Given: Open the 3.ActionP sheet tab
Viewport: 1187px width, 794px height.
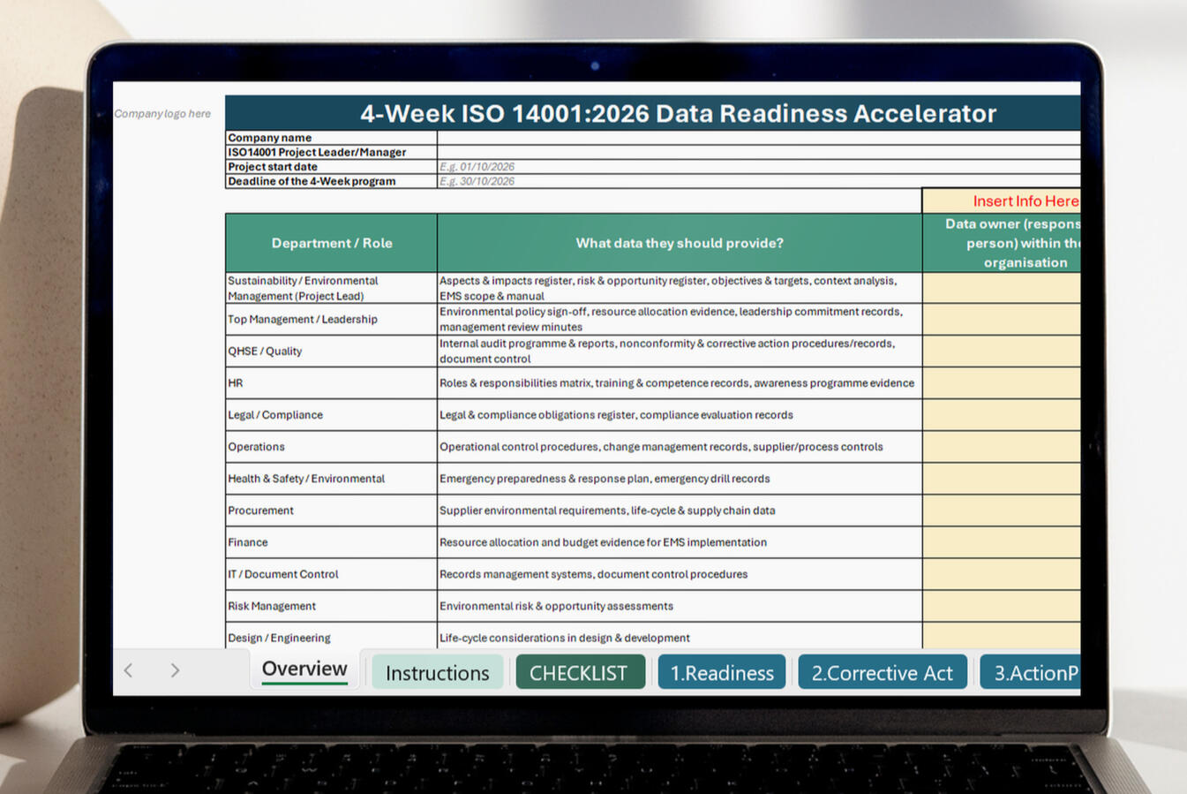Looking at the screenshot, I should (x=1031, y=673).
